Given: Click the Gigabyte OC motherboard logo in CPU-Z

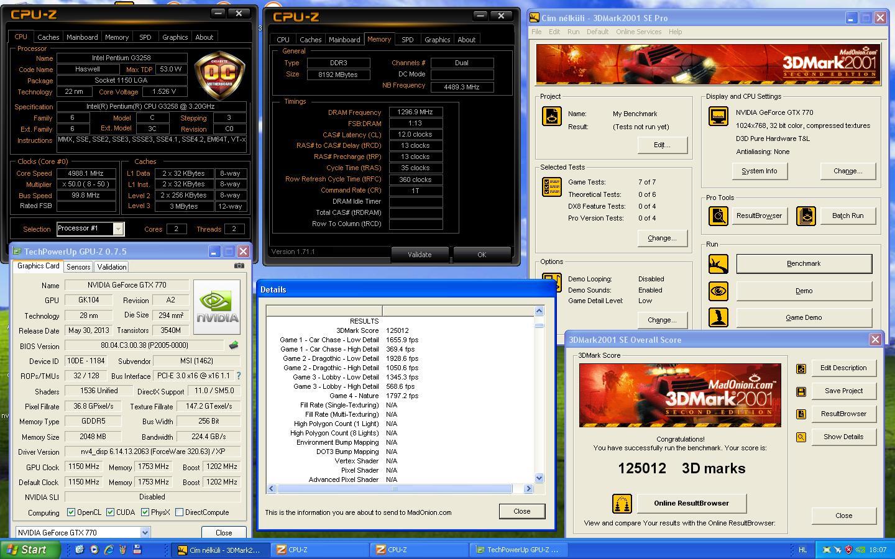Looking at the screenshot, I should point(219,76).
